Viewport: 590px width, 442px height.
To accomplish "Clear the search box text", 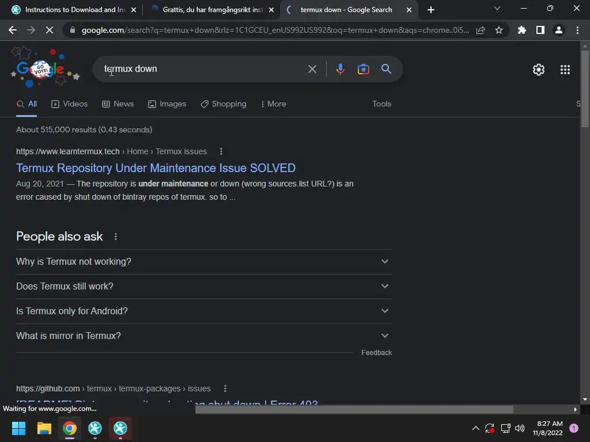I will click(x=312, y=69).
